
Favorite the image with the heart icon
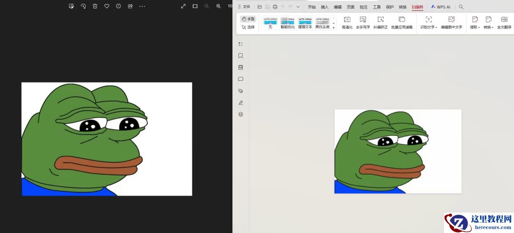107,6
